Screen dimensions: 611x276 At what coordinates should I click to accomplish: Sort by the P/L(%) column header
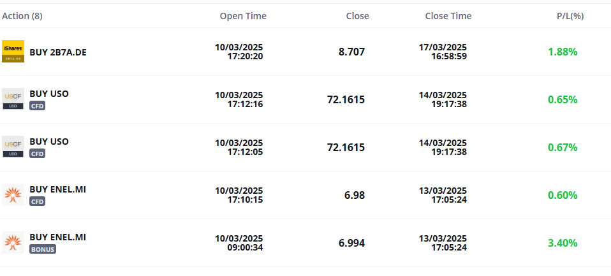point(570,16)
